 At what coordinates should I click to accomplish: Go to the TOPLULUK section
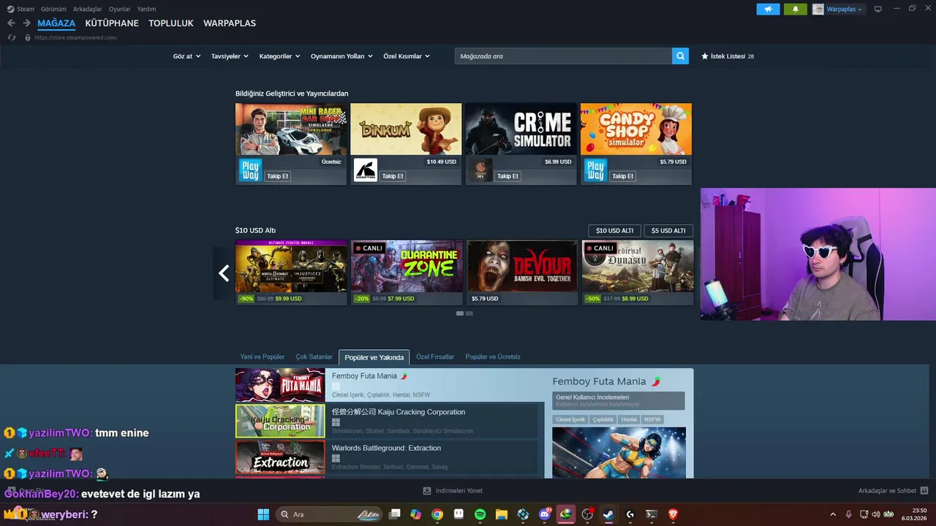pyautogui.click(x=171, y=23)
